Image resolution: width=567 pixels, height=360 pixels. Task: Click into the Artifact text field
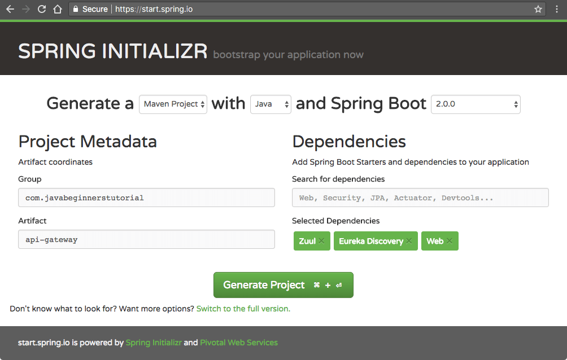tap(146, 239)
